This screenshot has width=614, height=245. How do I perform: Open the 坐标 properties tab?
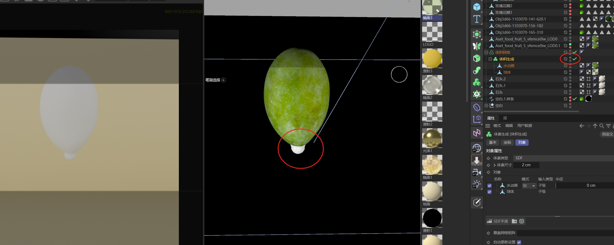coord(507,143)
